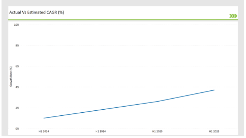Click the 'Growth Rate (%)' axis label
Image resolution: width=246 pixels, height=138 pixels.
tap(11, 76)
